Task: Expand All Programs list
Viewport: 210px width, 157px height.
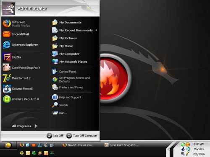Action: coord(25,126)
